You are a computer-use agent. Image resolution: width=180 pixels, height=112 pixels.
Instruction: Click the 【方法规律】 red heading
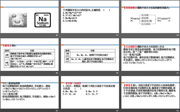click(130, 47)
